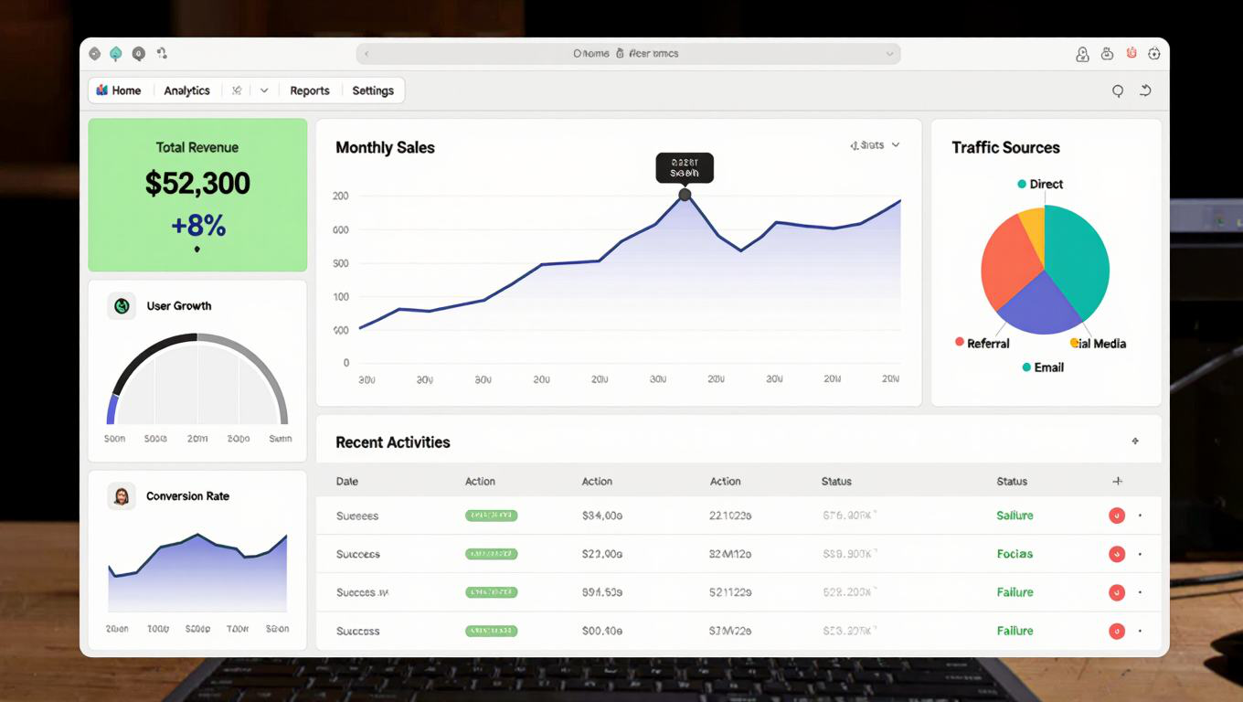The width and height of the screenshot is (1243, 702).
Task: Click the magnifier search icon
Action: (1117, 90)
